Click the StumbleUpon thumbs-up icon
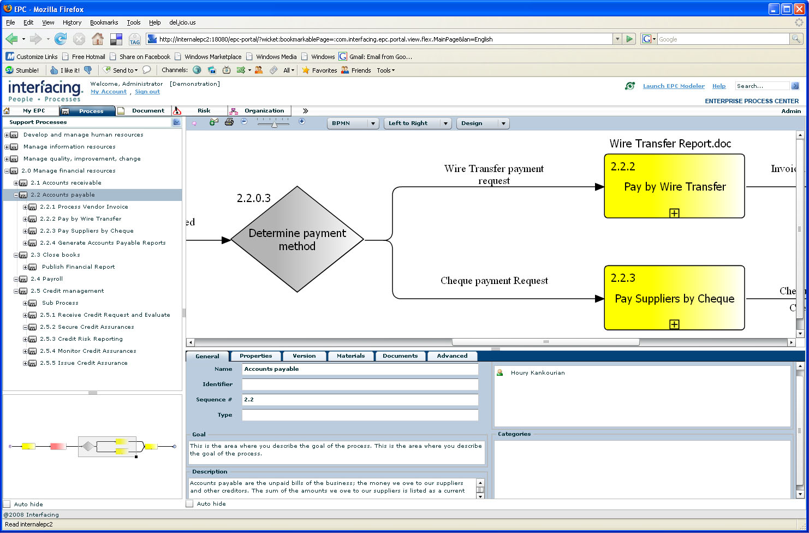809x533 pixels. click(x=54, y=70)
